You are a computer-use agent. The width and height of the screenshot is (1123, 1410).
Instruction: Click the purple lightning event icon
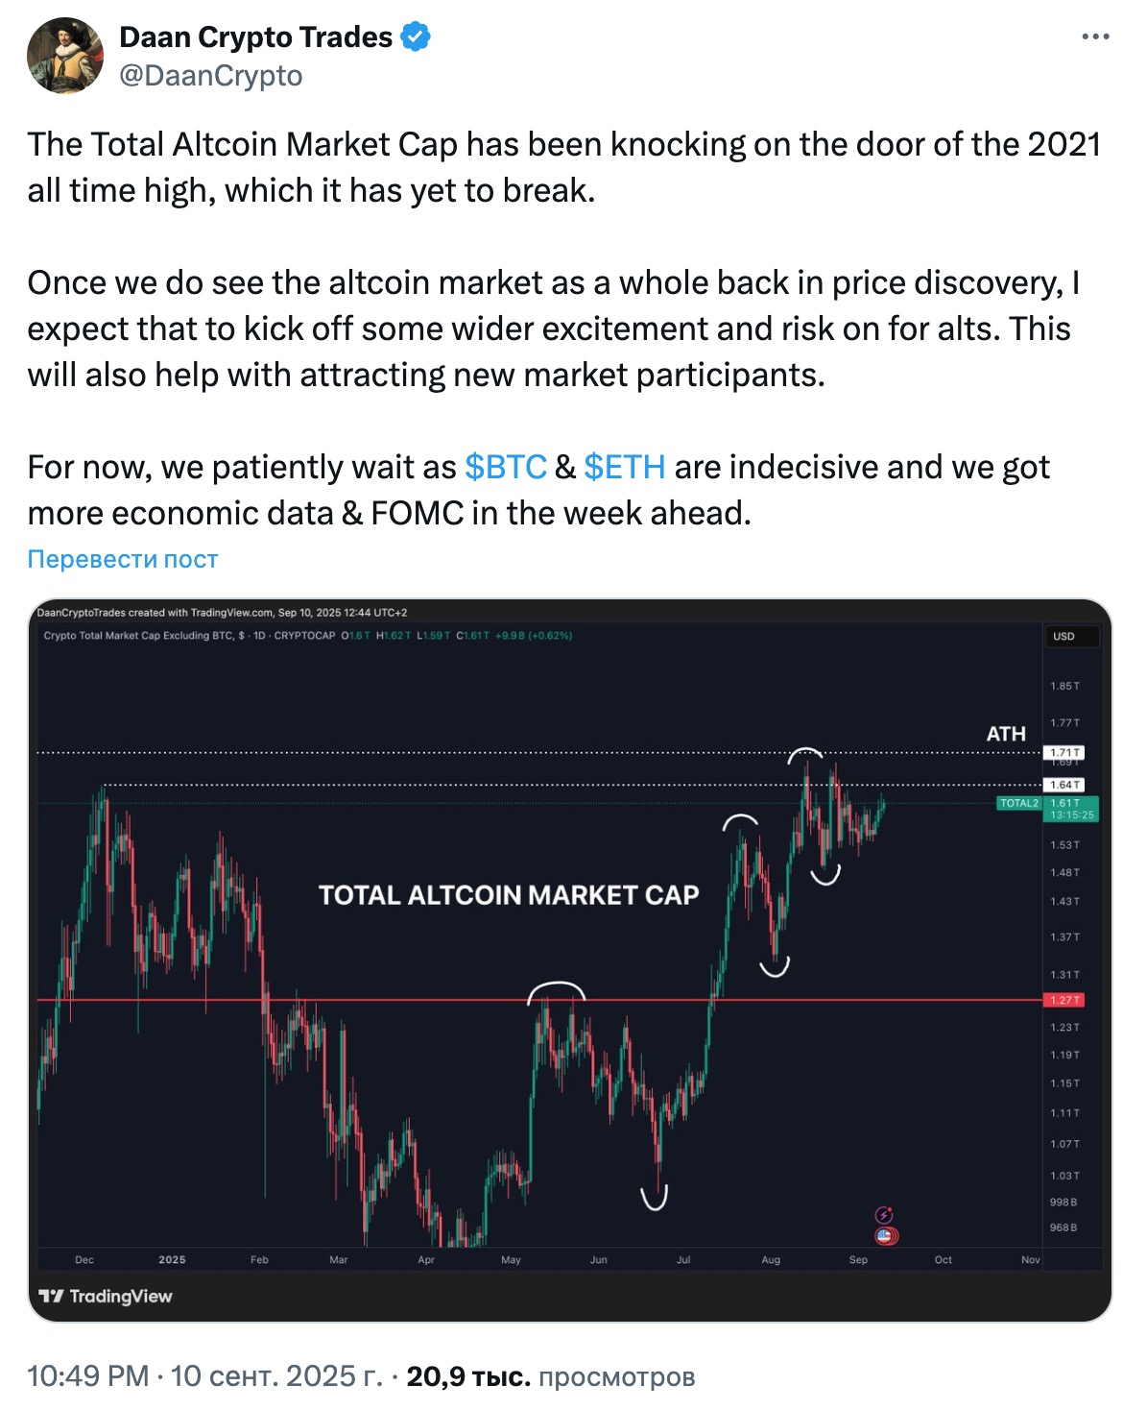(x=884, y=1216)
